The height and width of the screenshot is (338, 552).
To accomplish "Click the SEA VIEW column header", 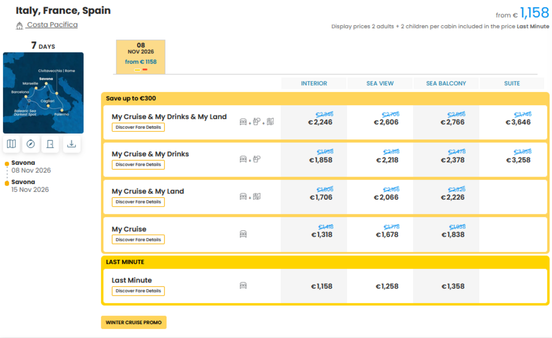I will pyautogui.click(x=380, y=83).
